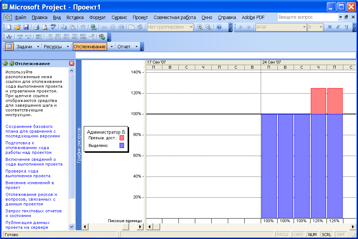
Task: Click the Paste clipboard icon
Action: click(72, 27)
